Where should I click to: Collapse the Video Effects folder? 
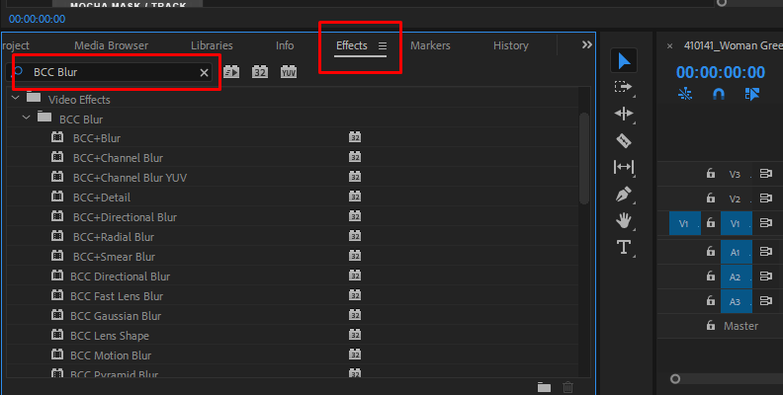tap(16, 98)
